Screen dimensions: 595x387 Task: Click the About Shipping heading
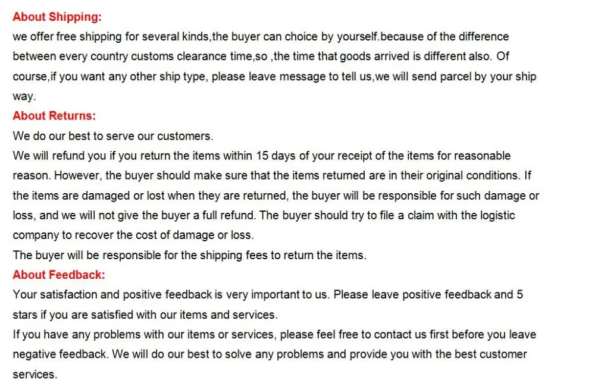[57, 17]
